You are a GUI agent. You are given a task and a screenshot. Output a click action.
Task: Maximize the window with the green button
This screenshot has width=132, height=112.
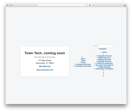(12, 5)
